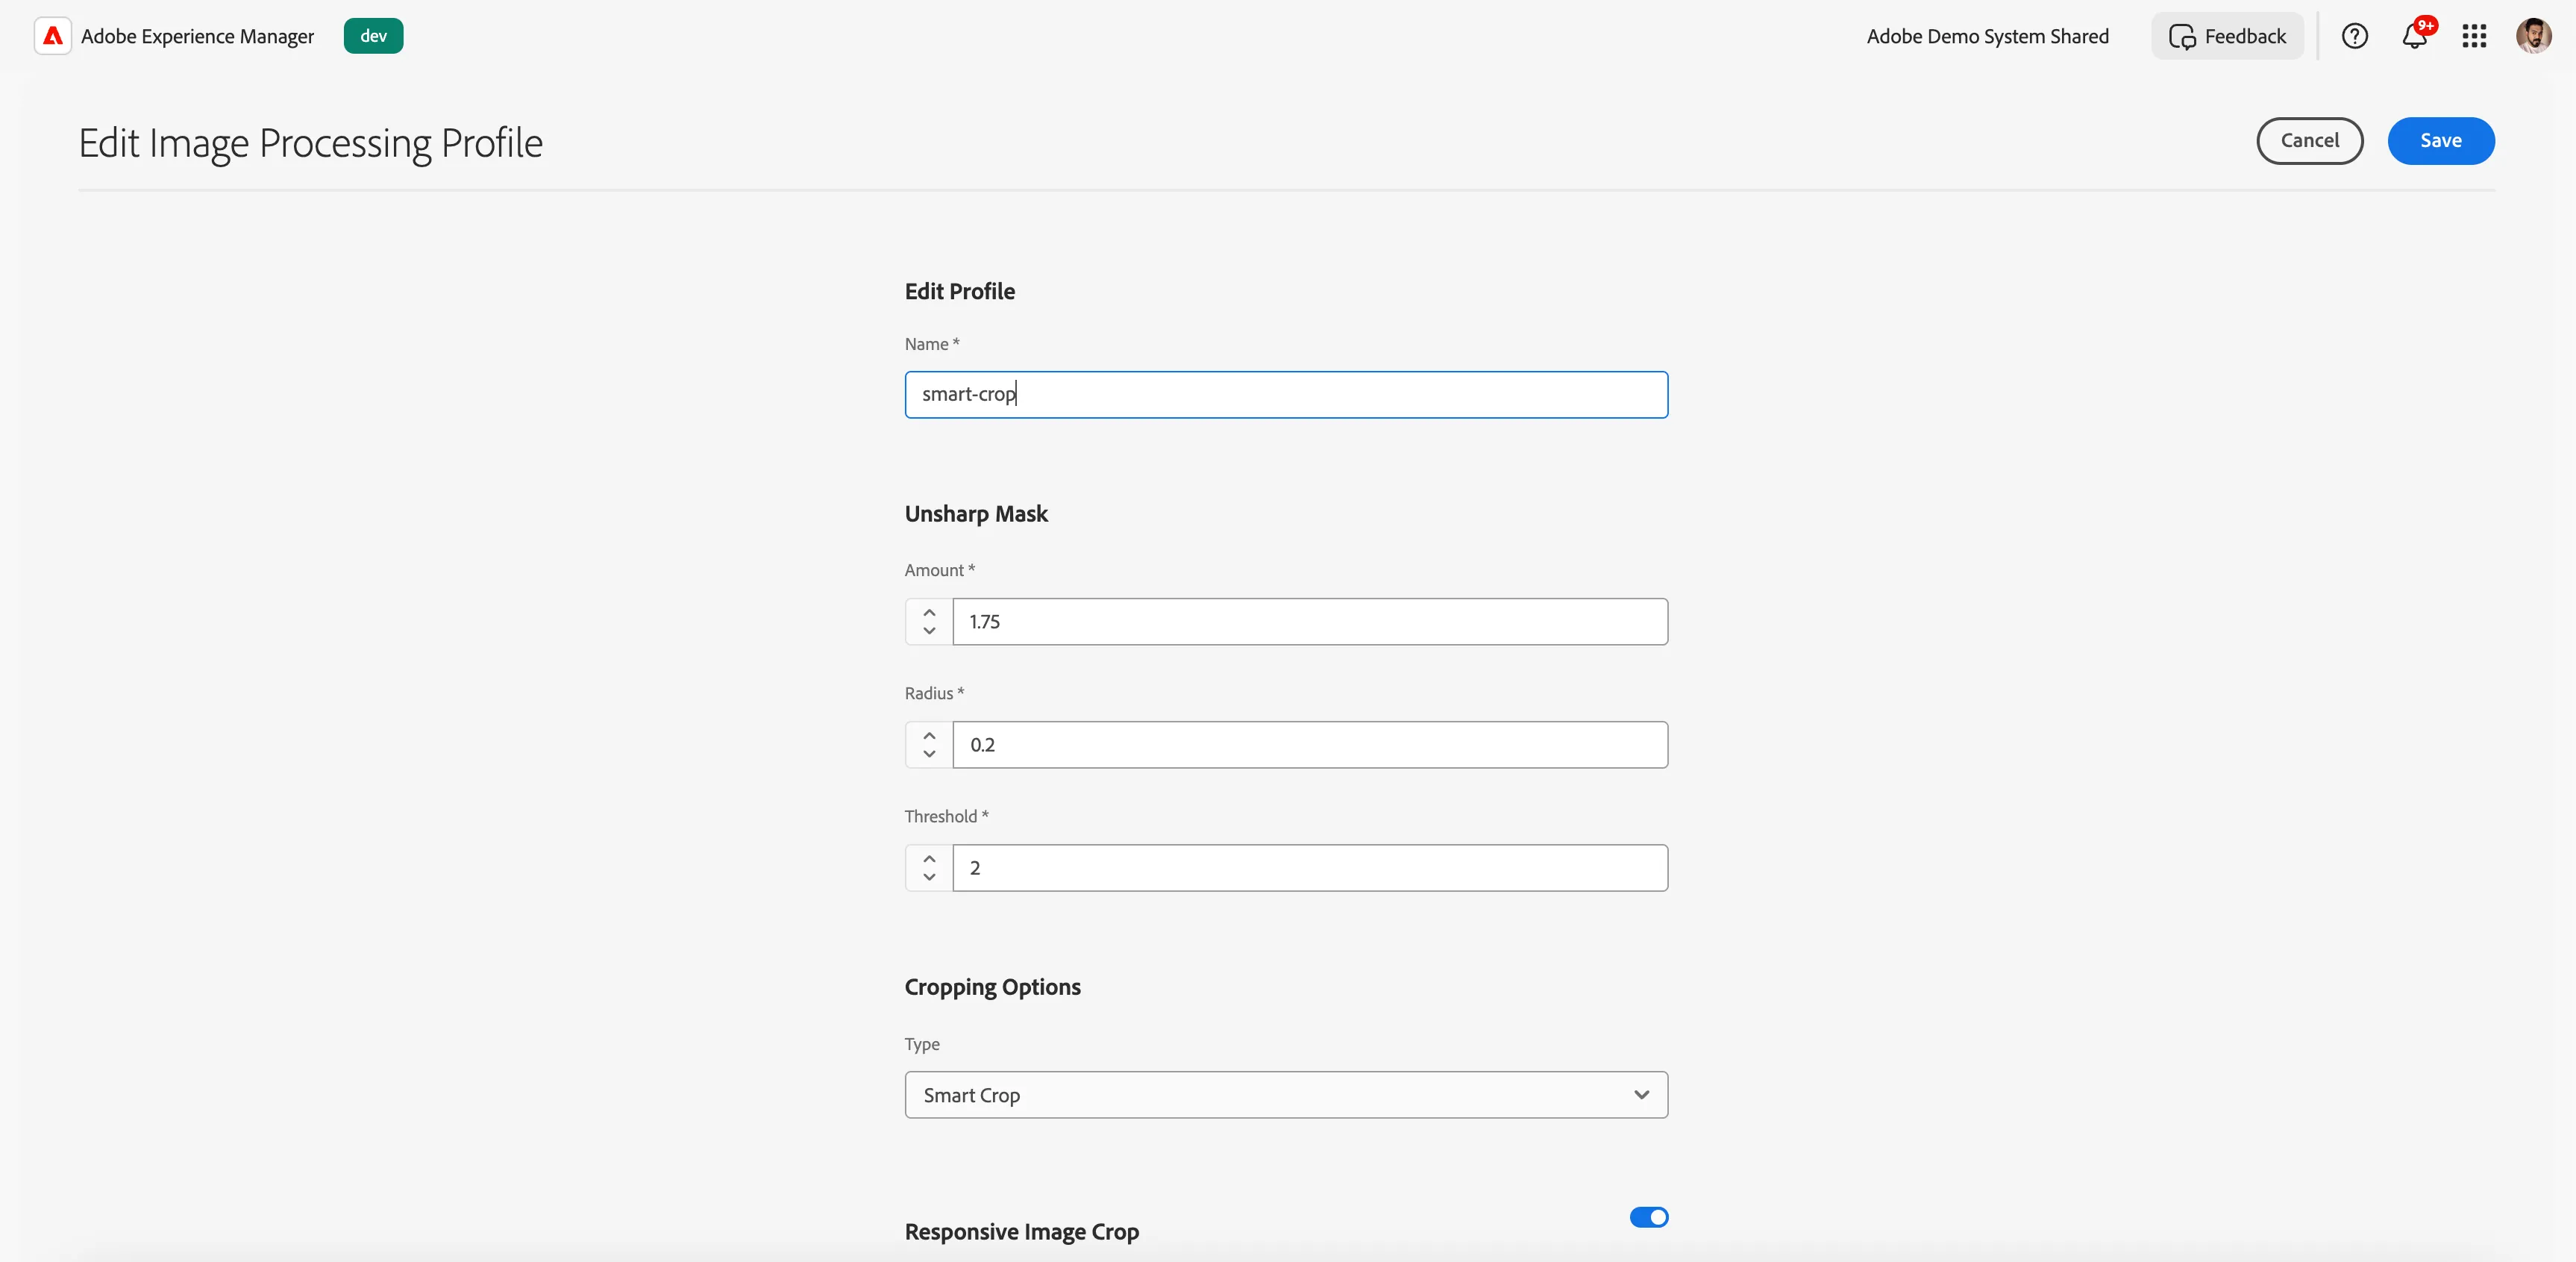The width and height of the screenshot is (2576, 1262).
Task: Open the notifications bell icon
Action: 2415,36
